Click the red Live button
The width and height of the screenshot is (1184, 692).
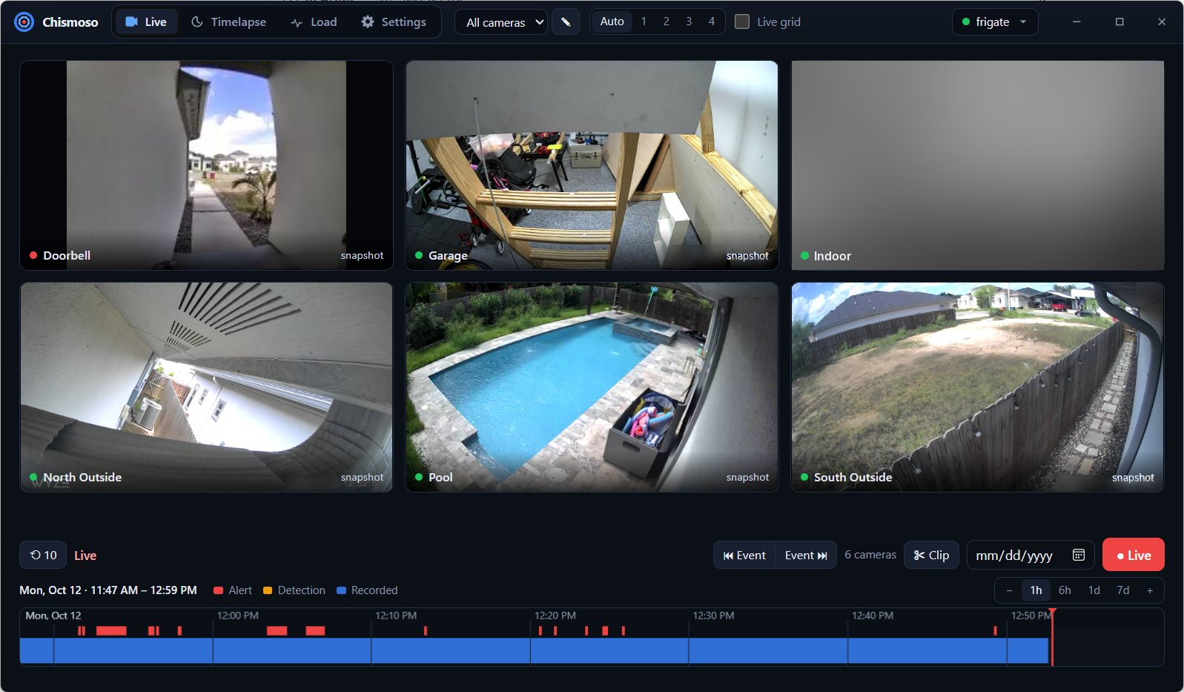(x=1133, y=555)
